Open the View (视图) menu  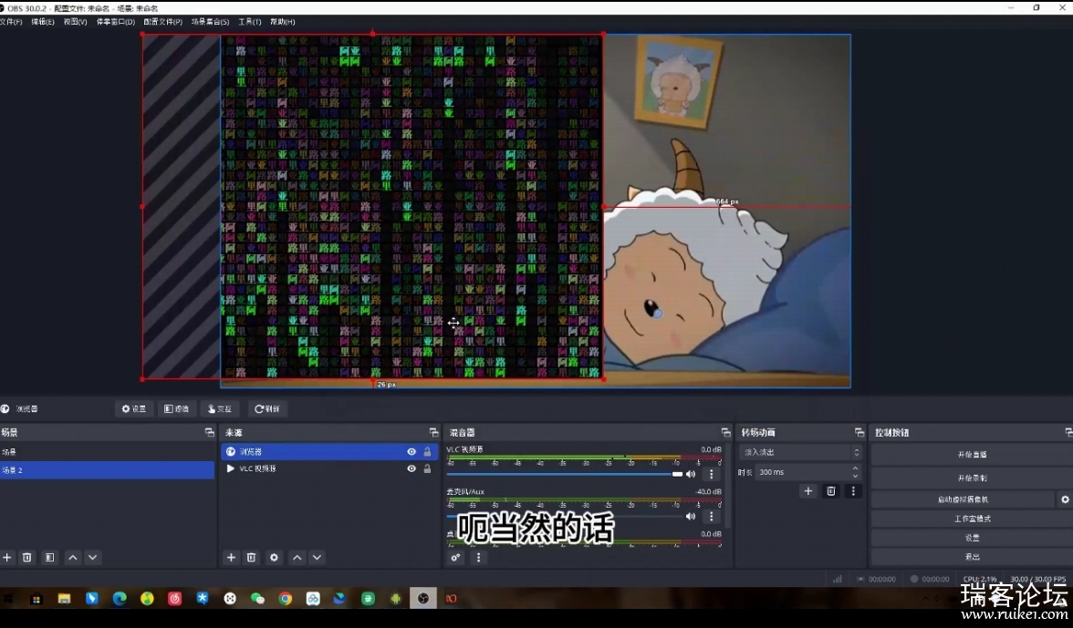pyautogui.click(x=75, y=22)
